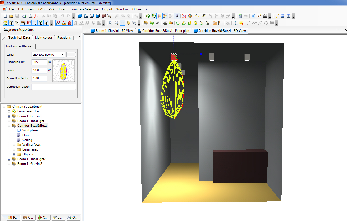Switch to solid 3D standard view icon
This screenshot has height=221, width=347.
click(80, 16)
